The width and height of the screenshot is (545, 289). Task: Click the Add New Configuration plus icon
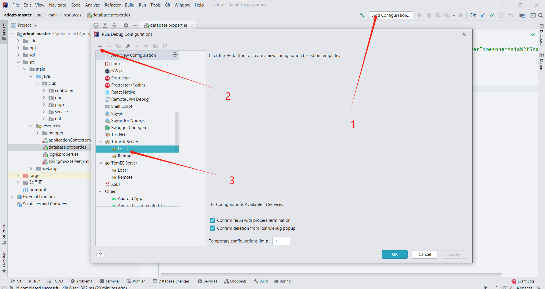tap(100, 46)
